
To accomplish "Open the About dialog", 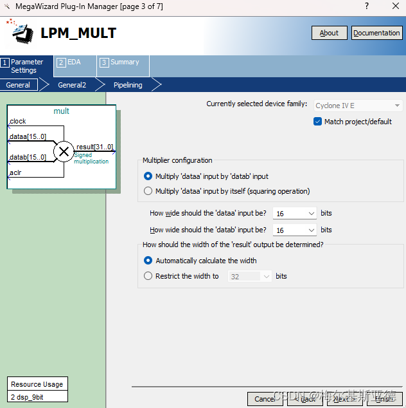I will [x=329, y=33].
